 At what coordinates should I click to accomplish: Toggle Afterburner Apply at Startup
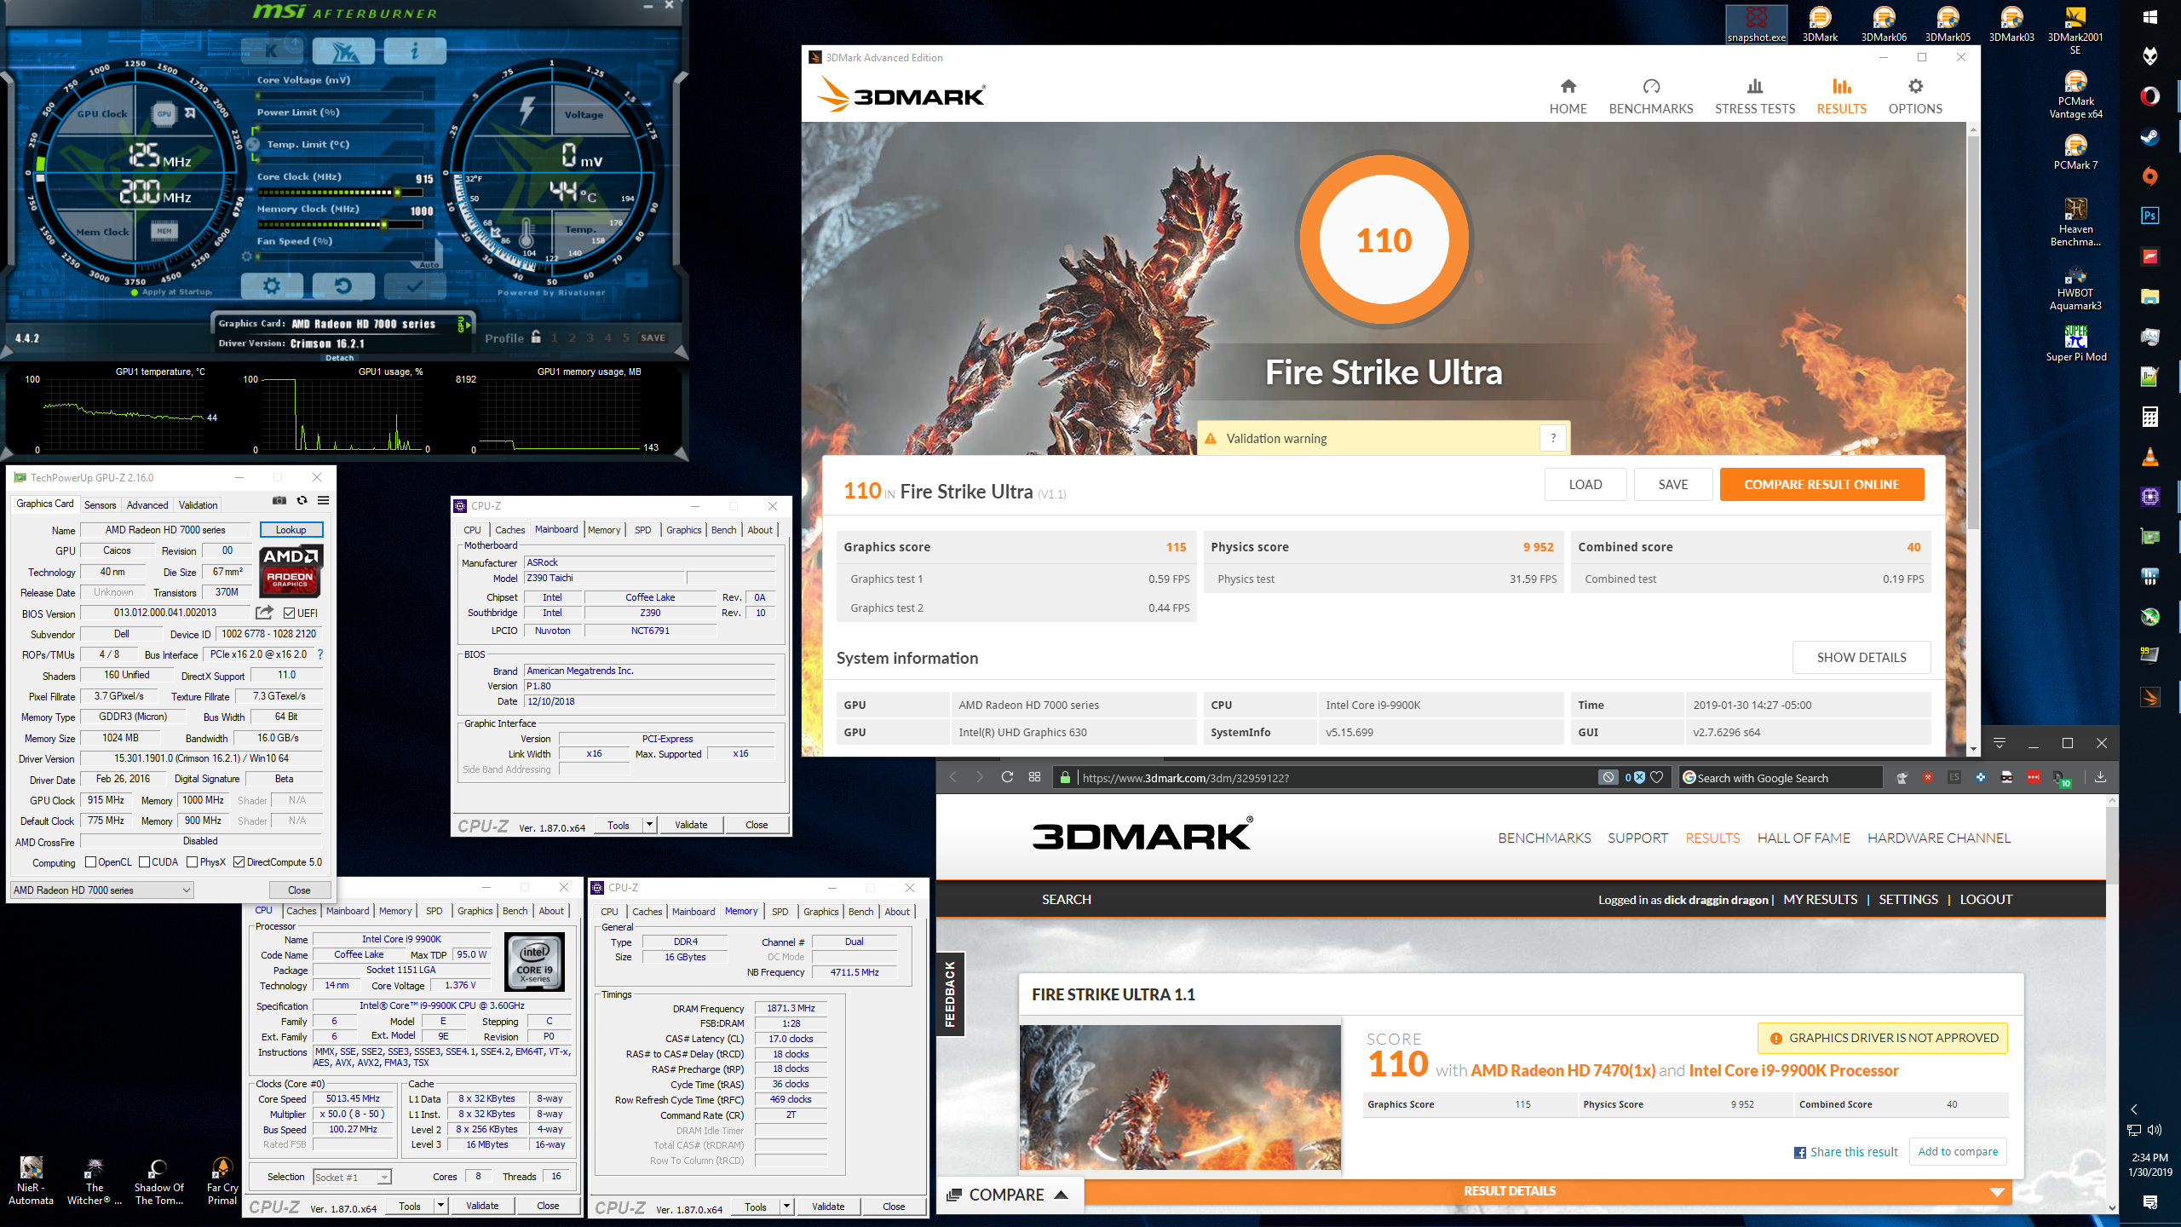[135, 292]
